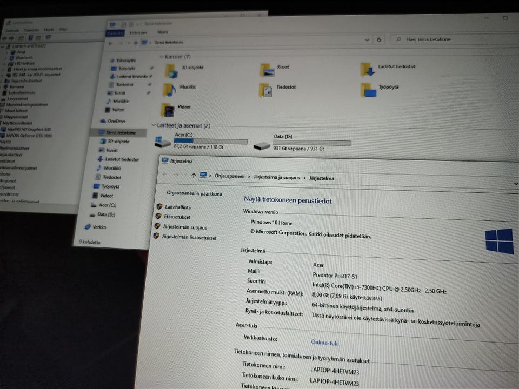Open the Järjestelmän suojaus link
Image resolution: width=519 pixels, height=389 pixels.
pos(185,227)
